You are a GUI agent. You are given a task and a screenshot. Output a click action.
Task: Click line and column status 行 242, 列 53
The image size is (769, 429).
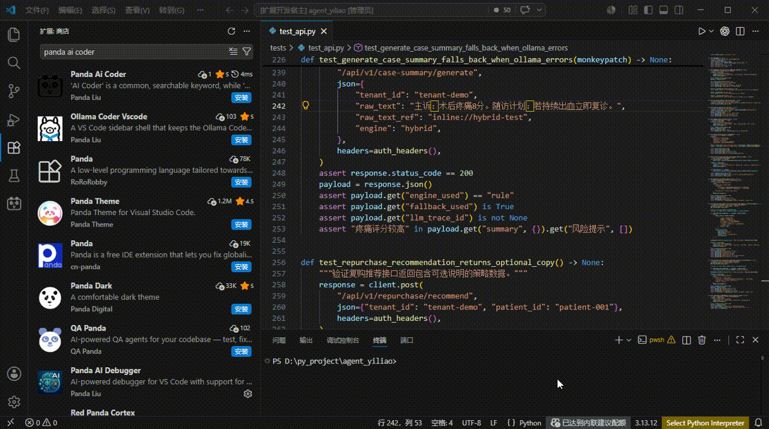[400, 423]
